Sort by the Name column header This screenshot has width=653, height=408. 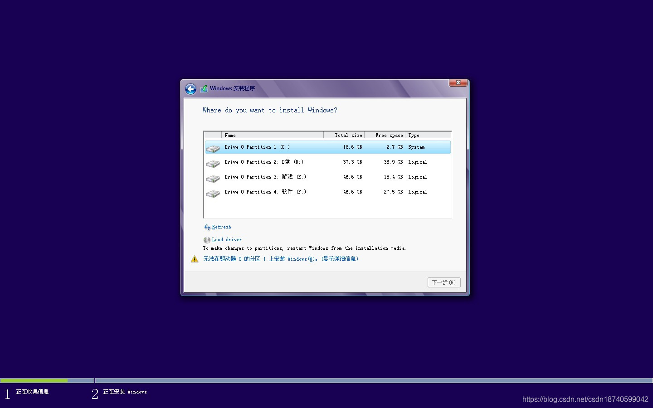273,135
